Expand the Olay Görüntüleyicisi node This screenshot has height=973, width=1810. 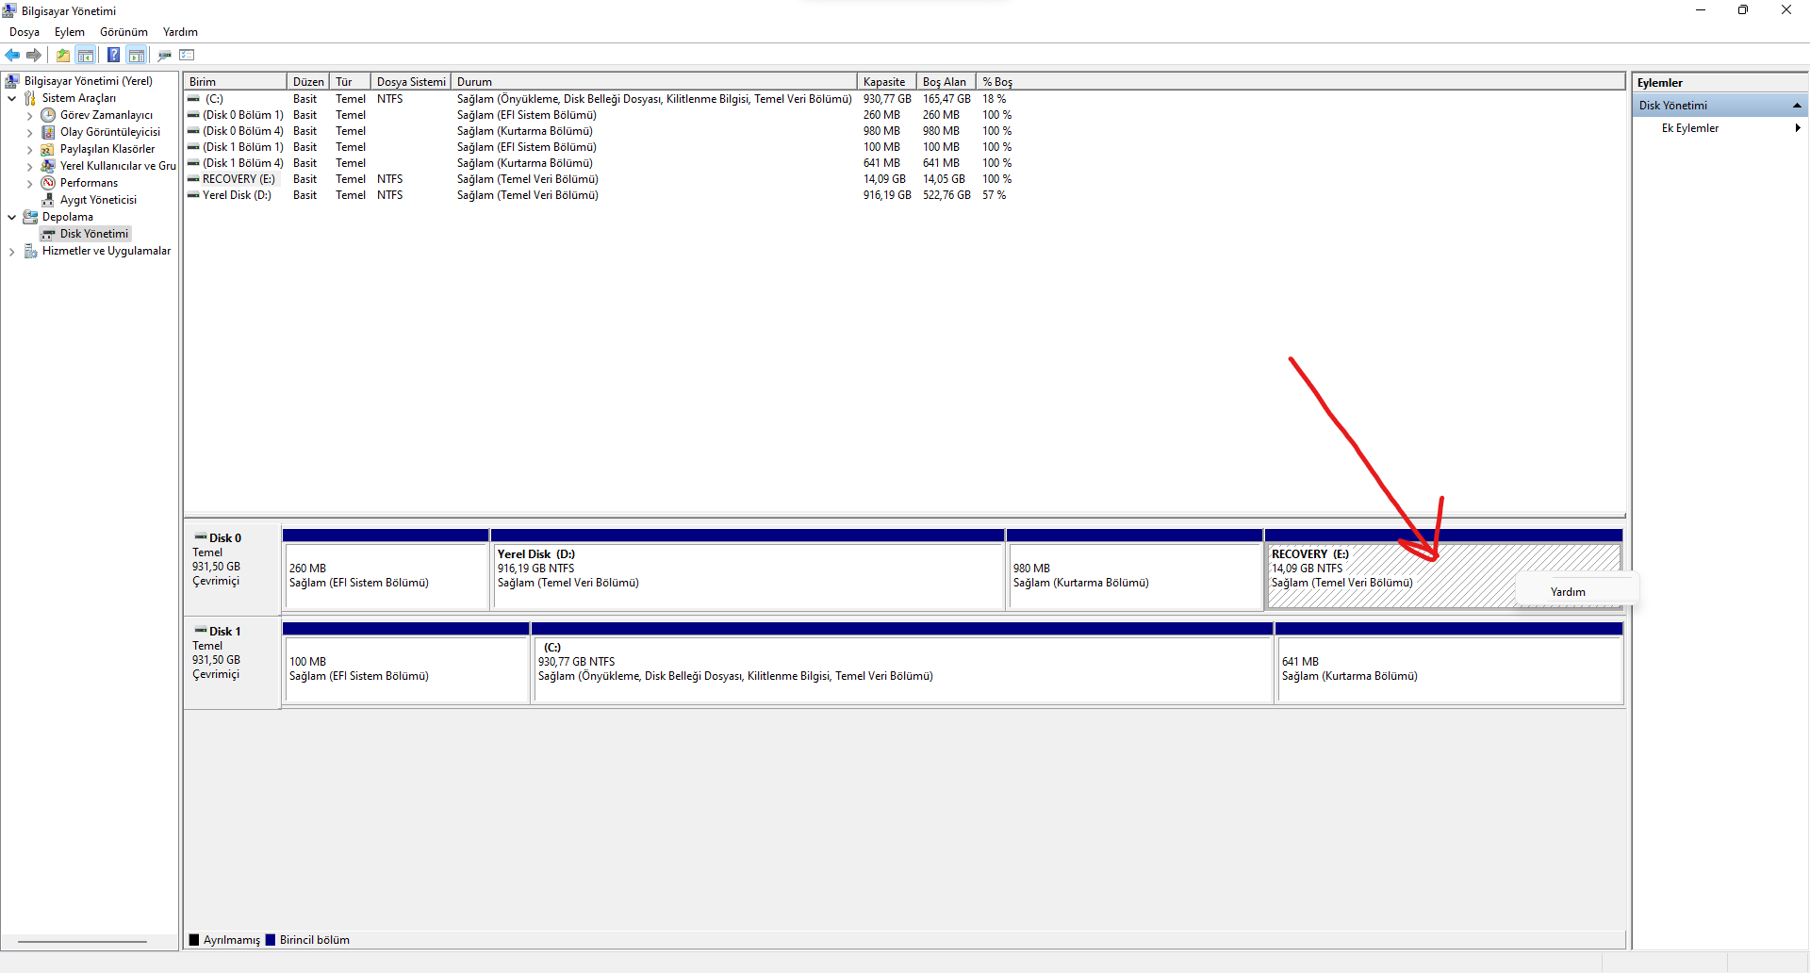29,133
